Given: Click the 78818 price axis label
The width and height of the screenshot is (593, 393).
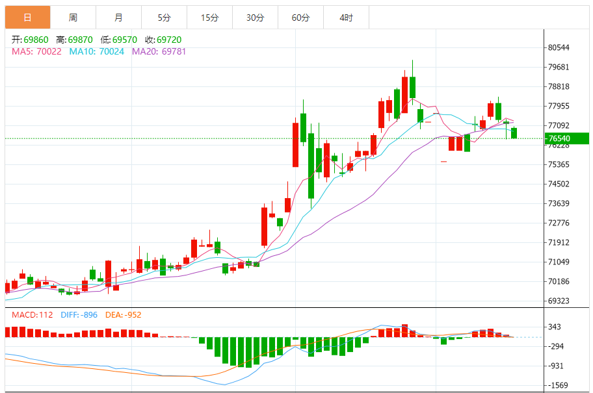Looking at the screenshot, I should click(x=559, y=86).
